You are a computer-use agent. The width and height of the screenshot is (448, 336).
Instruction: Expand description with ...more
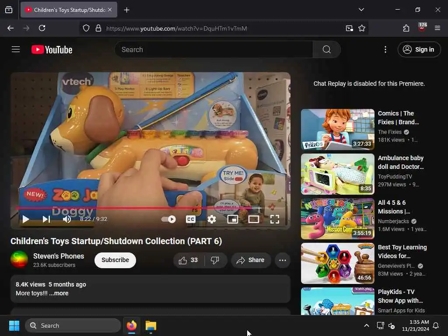click(x=59, y=293)
